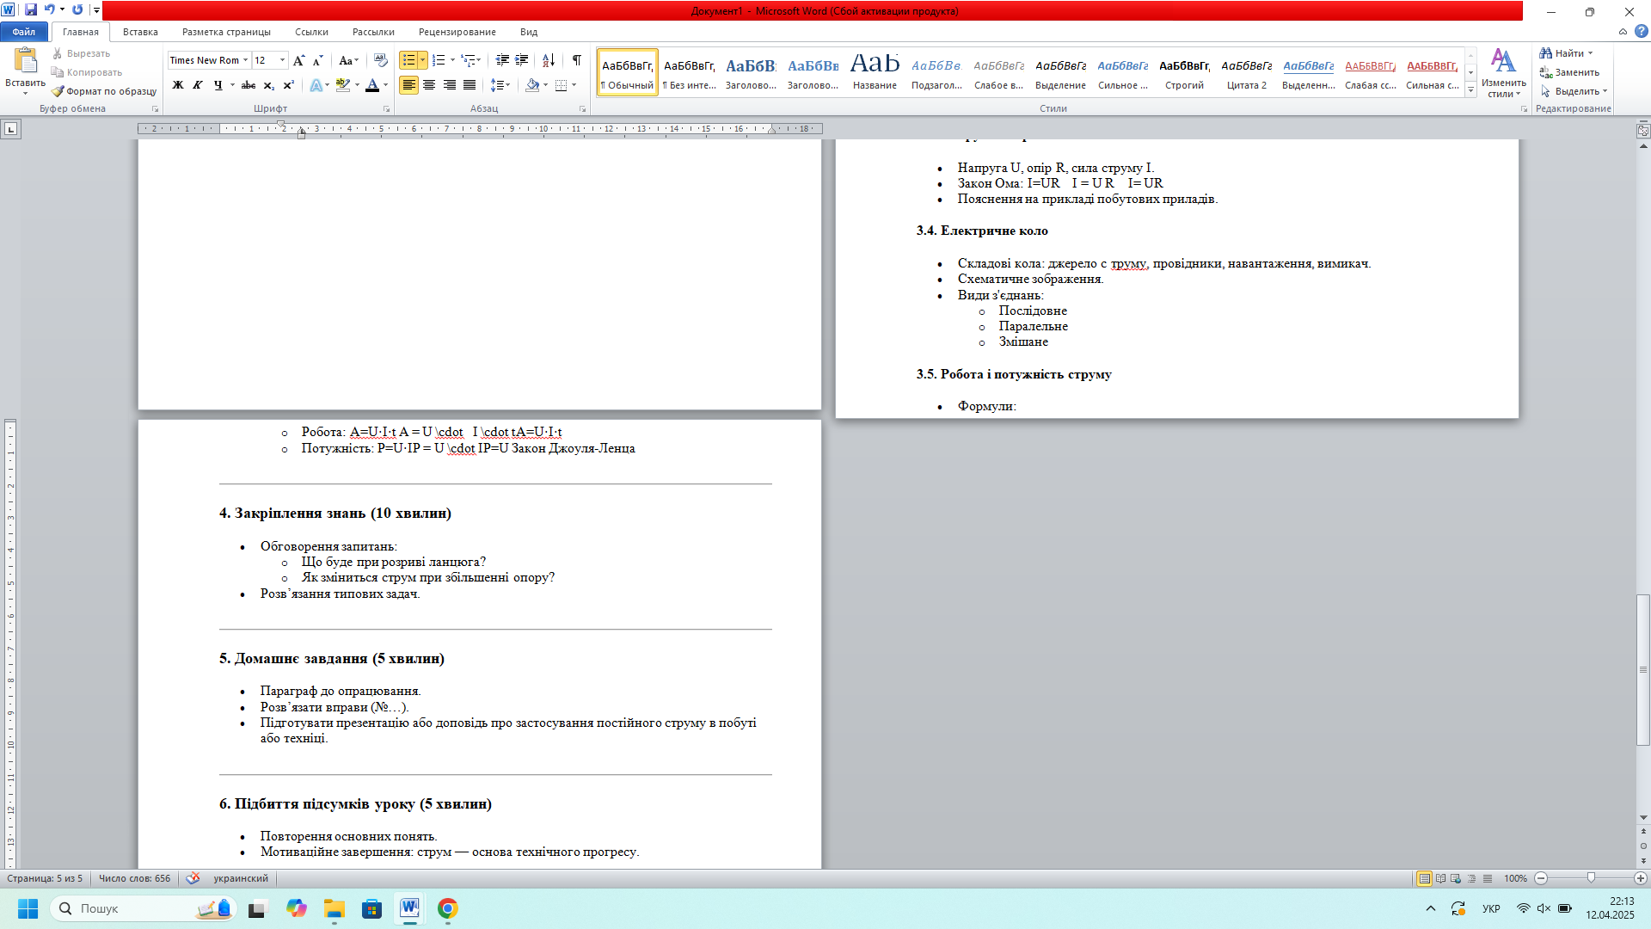Click Replace (Заменить) in editing group
Screen dimensions: 1651x929
click(x=1569, y=72)
